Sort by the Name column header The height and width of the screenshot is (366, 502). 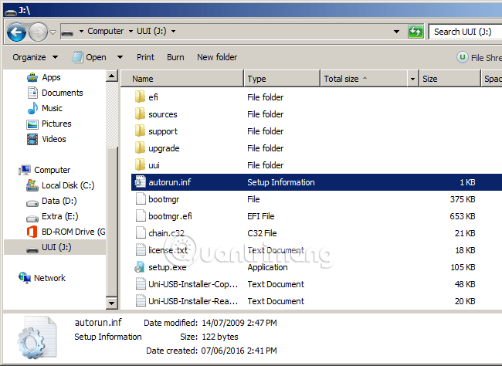pyautogui.click(x=182, y=79)
